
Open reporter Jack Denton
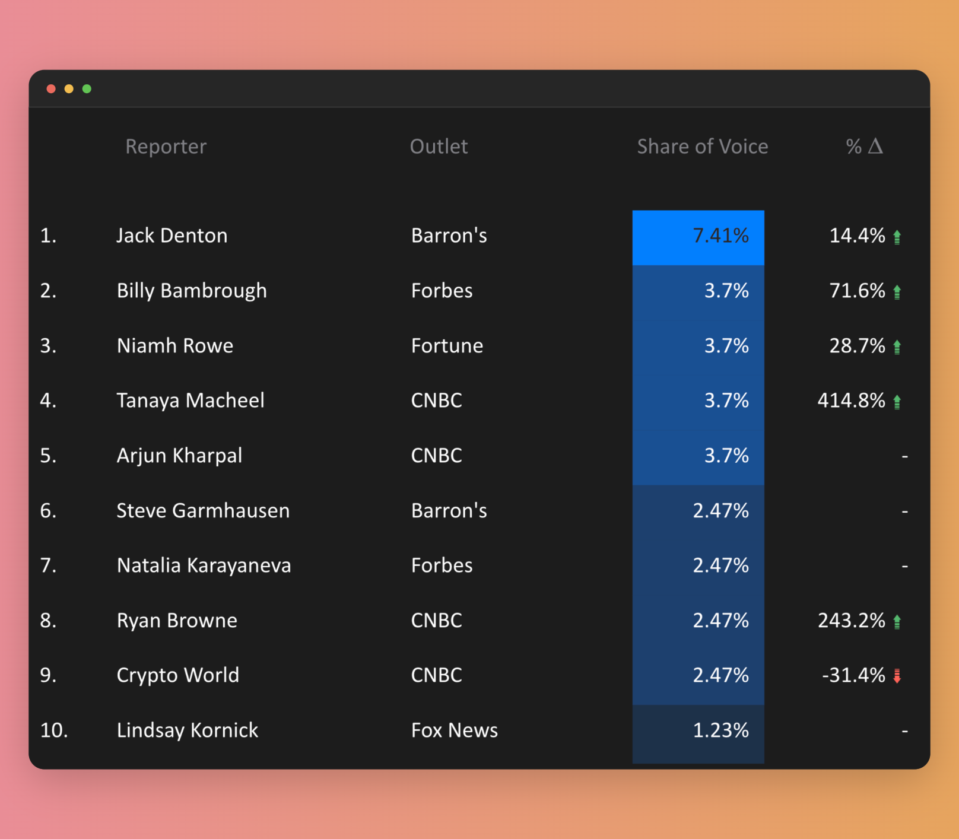tap(172, 236)
